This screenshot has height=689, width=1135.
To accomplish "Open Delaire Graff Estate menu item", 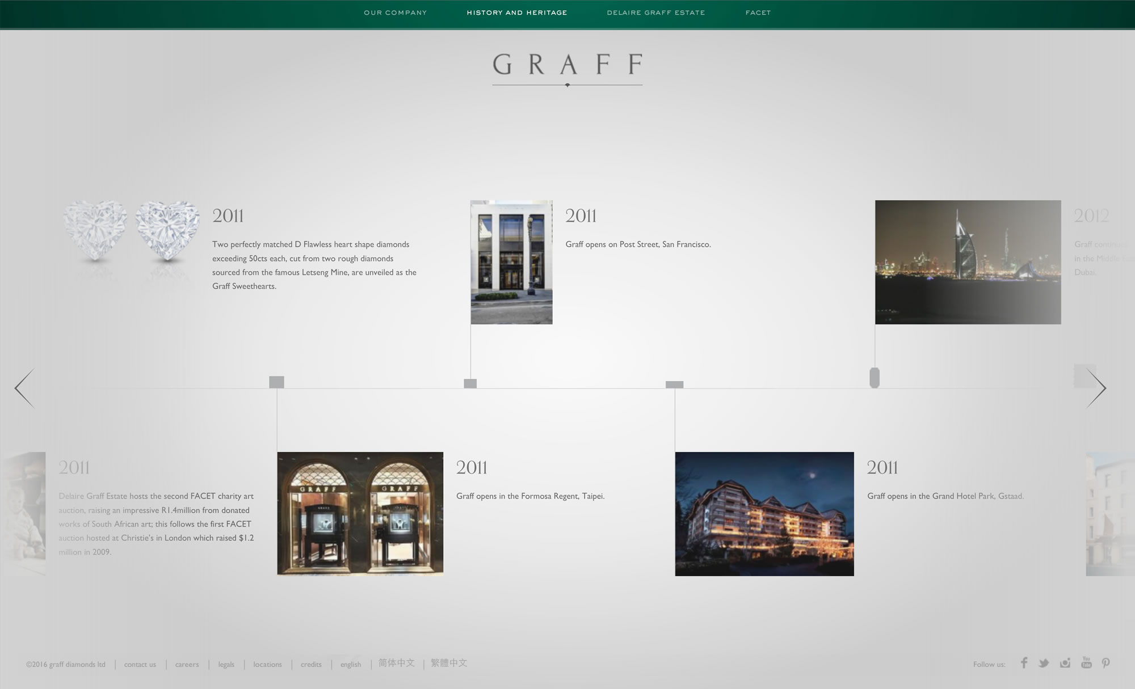I will (x=655, y=12).
